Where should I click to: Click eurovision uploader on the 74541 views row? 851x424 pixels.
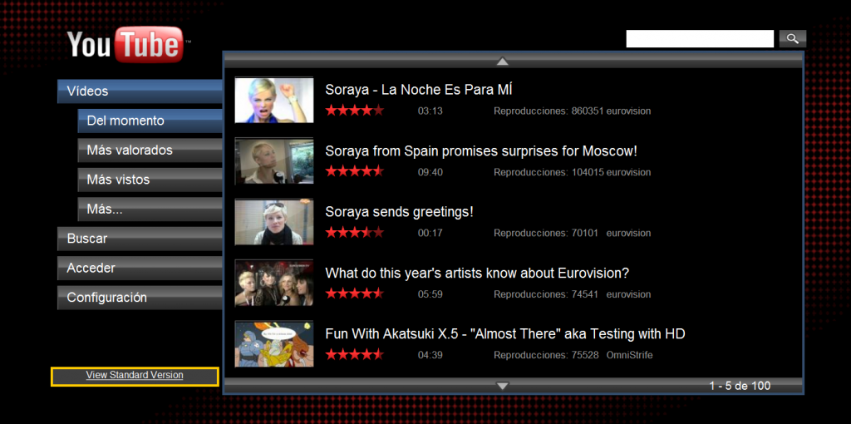[x=628, y=294]
